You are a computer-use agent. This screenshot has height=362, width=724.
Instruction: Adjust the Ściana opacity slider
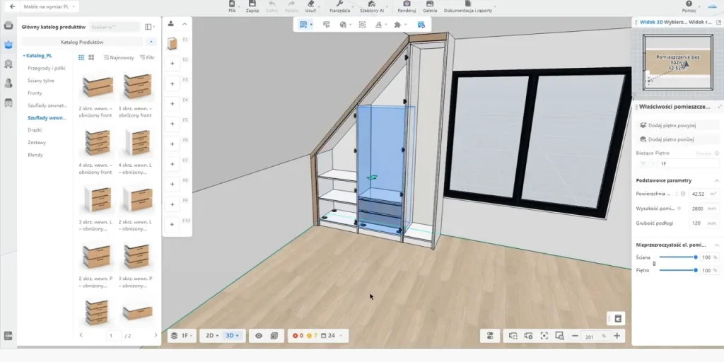[x=677, y=257]
